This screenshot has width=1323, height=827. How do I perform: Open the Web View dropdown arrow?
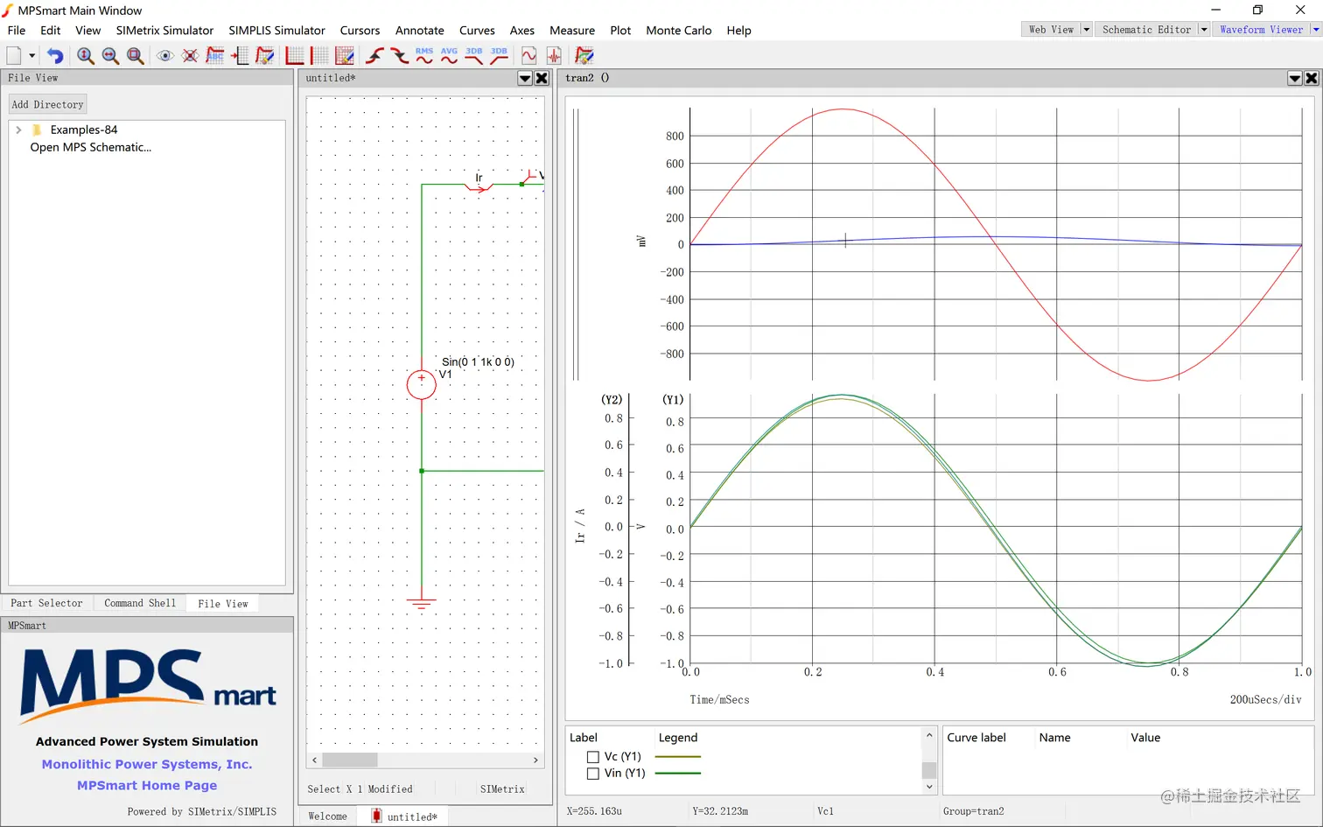click(1087, 30)
